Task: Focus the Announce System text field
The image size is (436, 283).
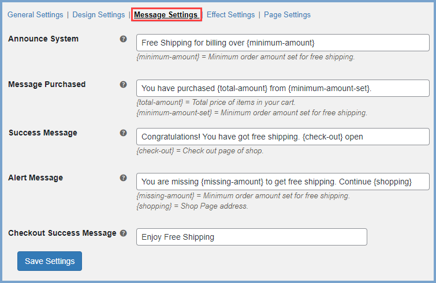Action: pyautogui.click(x=283, y=43)
